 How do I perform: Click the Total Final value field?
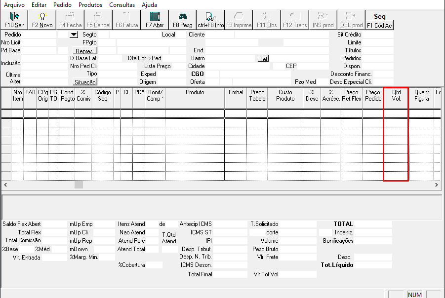pos(230,274)
